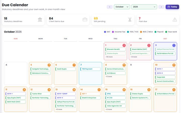Go to next month arrow

[x=161, y=7]
